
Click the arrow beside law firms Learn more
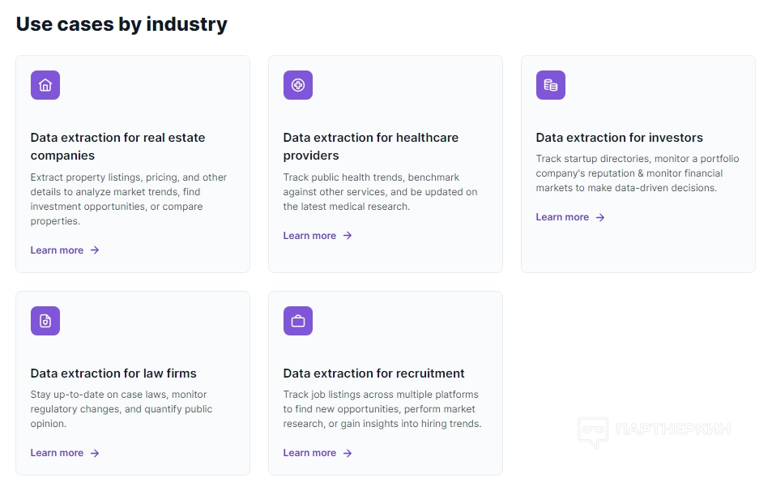pyautogui.click(x=95, y=453)
